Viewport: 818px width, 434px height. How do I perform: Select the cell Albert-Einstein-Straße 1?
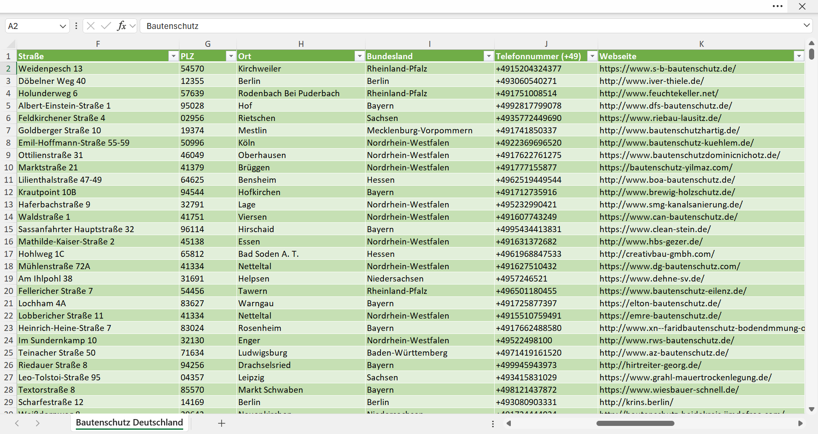[98, 106]
